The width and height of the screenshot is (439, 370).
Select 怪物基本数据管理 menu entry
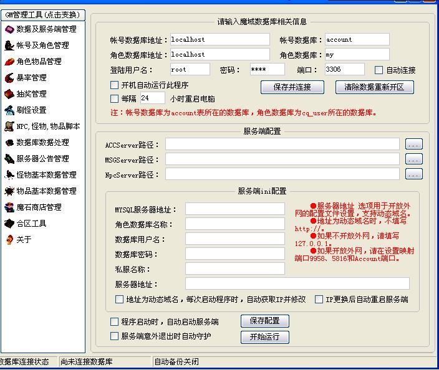point(46,175)
